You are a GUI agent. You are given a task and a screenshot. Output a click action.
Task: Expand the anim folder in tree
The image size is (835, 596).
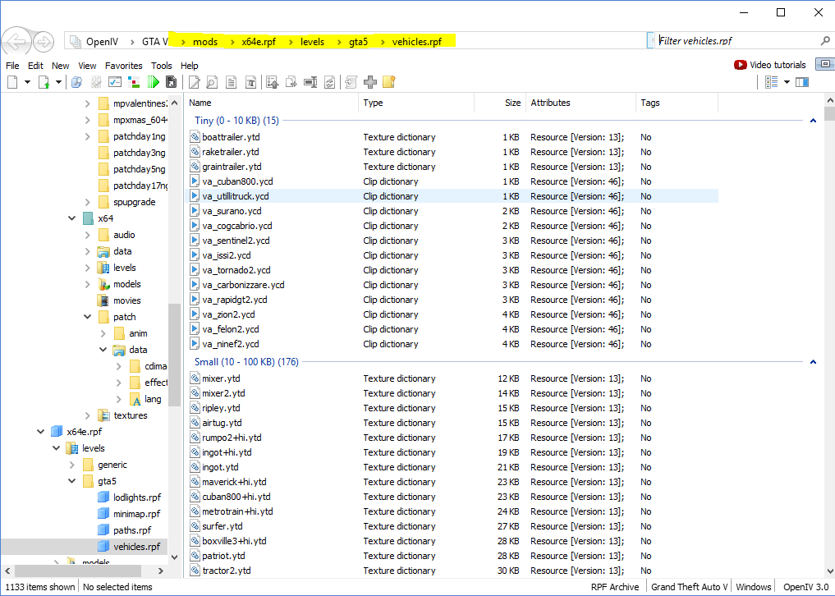pos(103,333)
